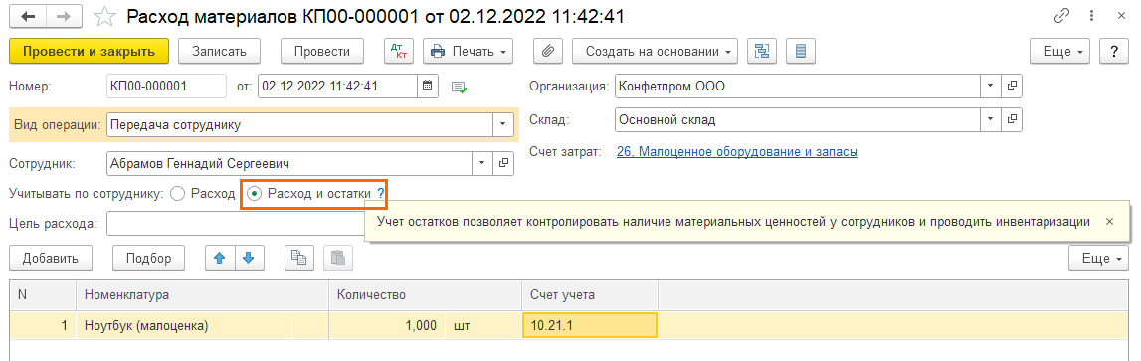Click Провести и закрыть button

pos(89,51)
